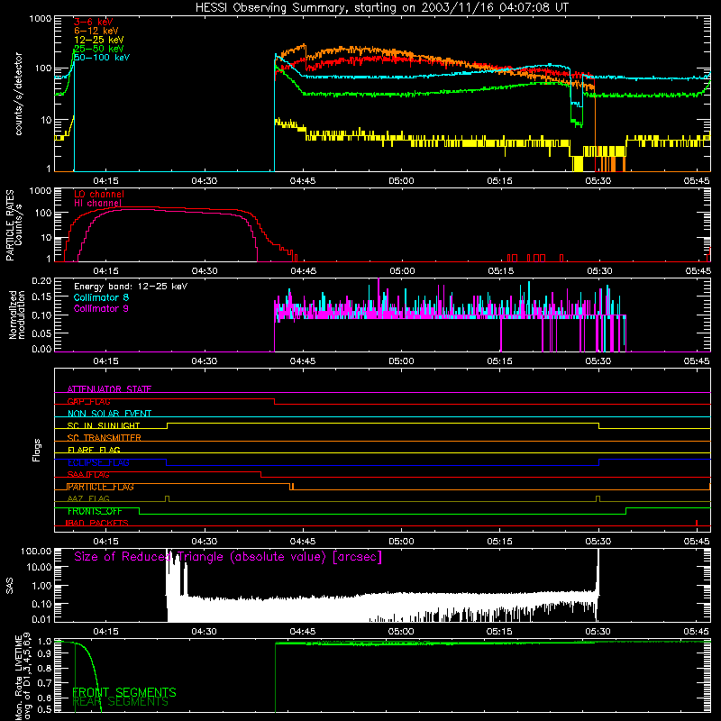Click the counts/s/detector axis label

pos(18,94)
